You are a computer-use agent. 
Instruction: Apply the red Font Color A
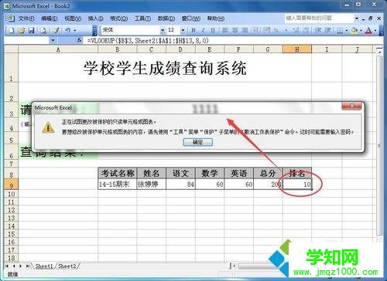coord(369,30)
